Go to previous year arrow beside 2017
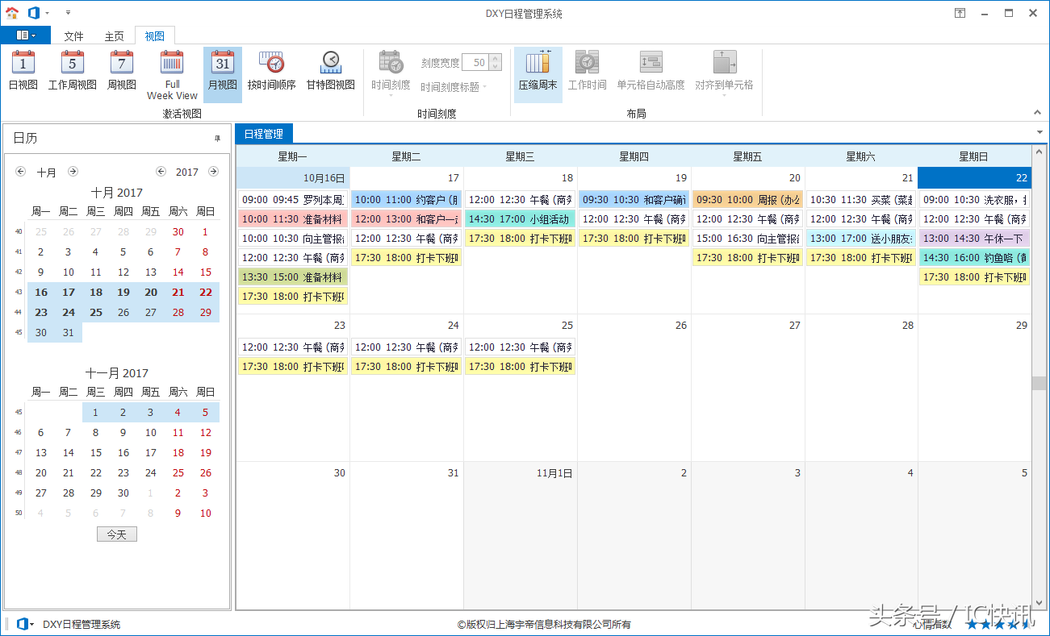1050x636 pixels. click(x=161, y=172)
